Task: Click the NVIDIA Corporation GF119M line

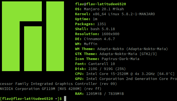Action: [x=51, y=89]
